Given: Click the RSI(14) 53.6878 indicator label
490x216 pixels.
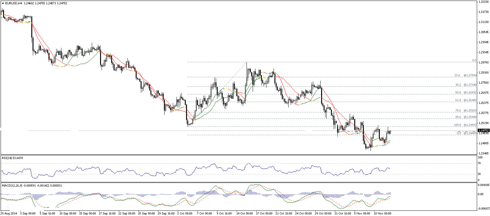Looking at the screenshot, I should 12,158.
